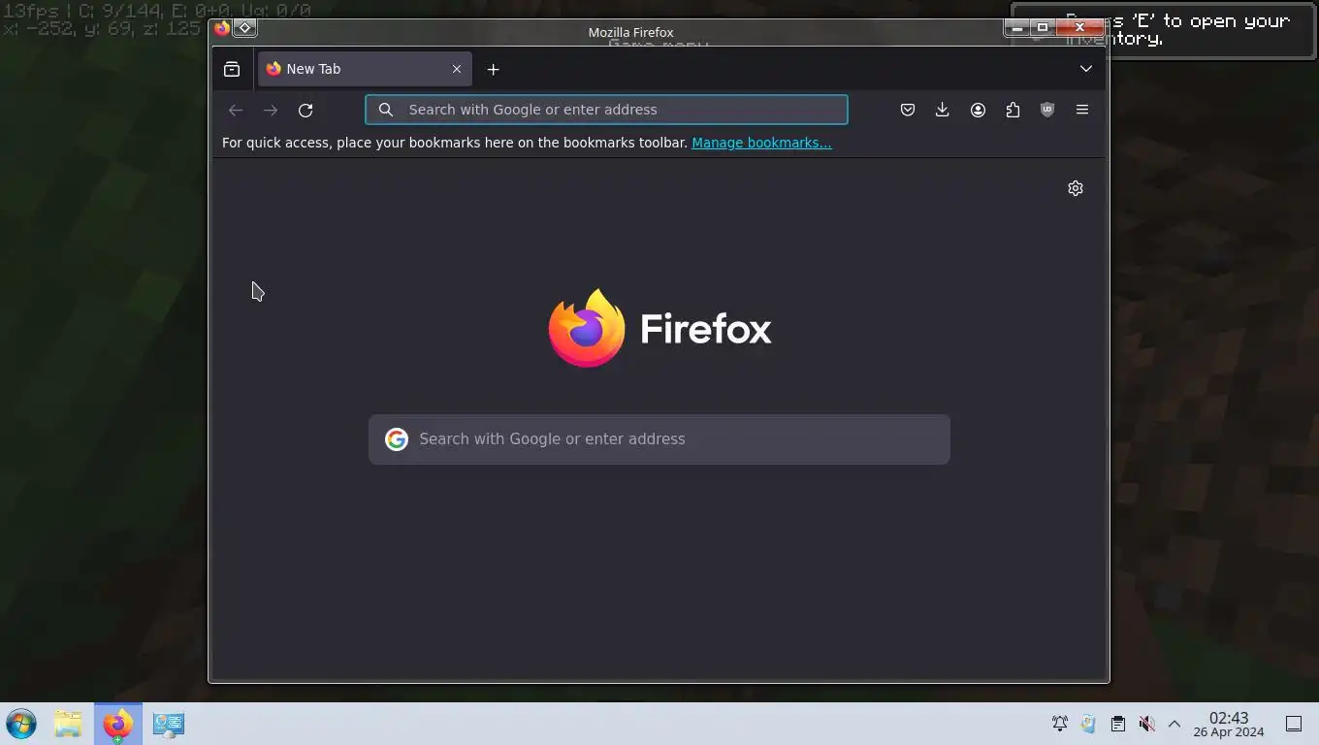Select the New Tab tab
Screen dimensions: 1319x745
365,69
